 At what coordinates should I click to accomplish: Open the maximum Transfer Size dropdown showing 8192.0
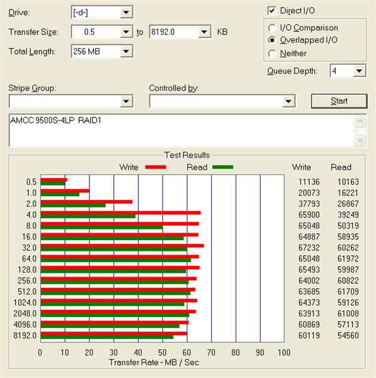click(180, 32)
